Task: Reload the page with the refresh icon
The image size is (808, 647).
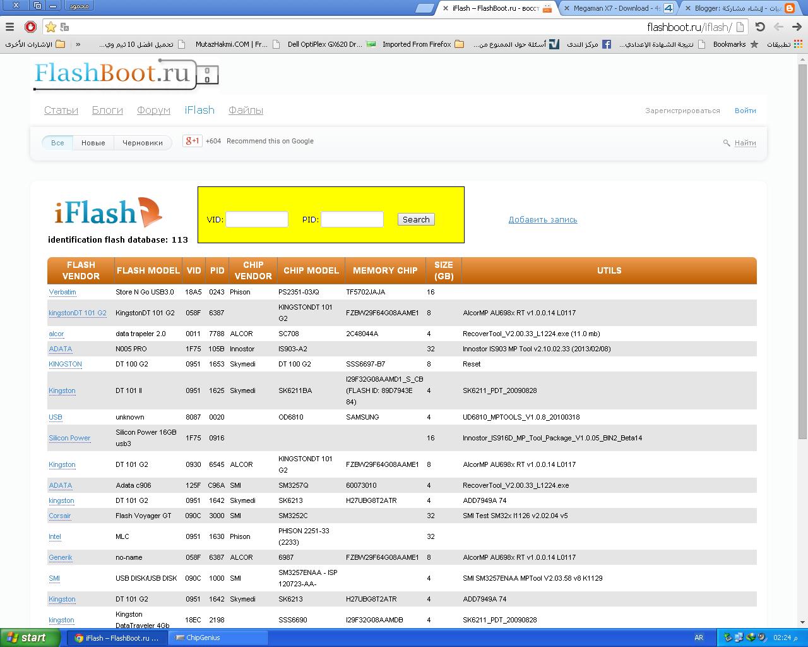Action: point(760,27)
